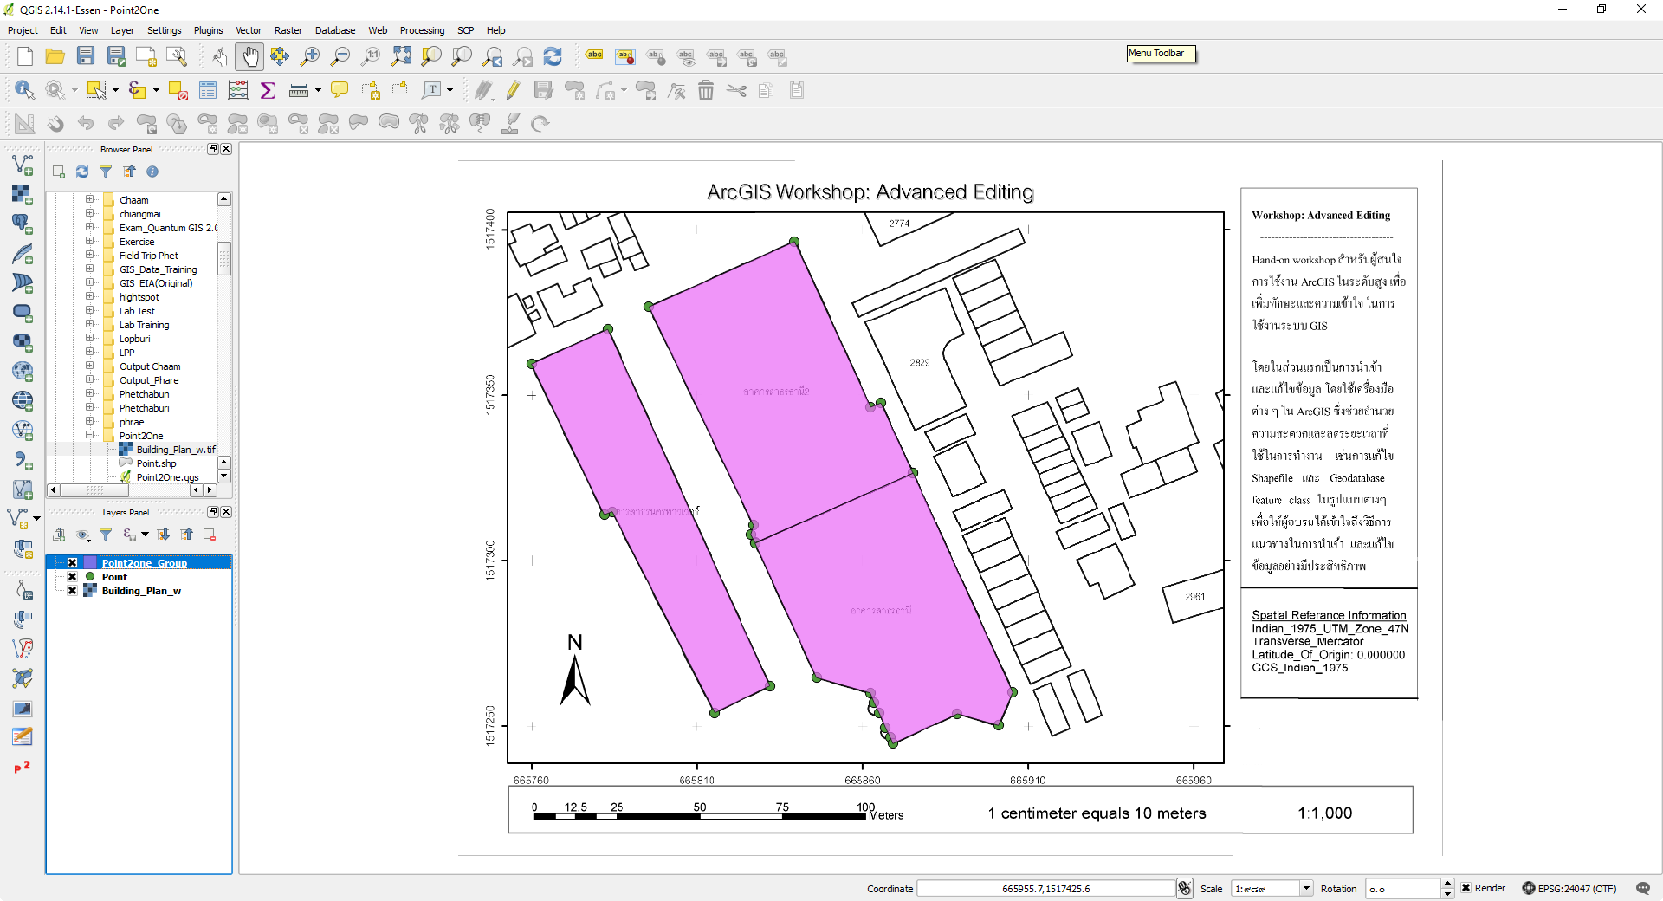1663x901 pixels.
Task: Open the Text Annotation dropdown arrow
Action: (x=450, y=90)
